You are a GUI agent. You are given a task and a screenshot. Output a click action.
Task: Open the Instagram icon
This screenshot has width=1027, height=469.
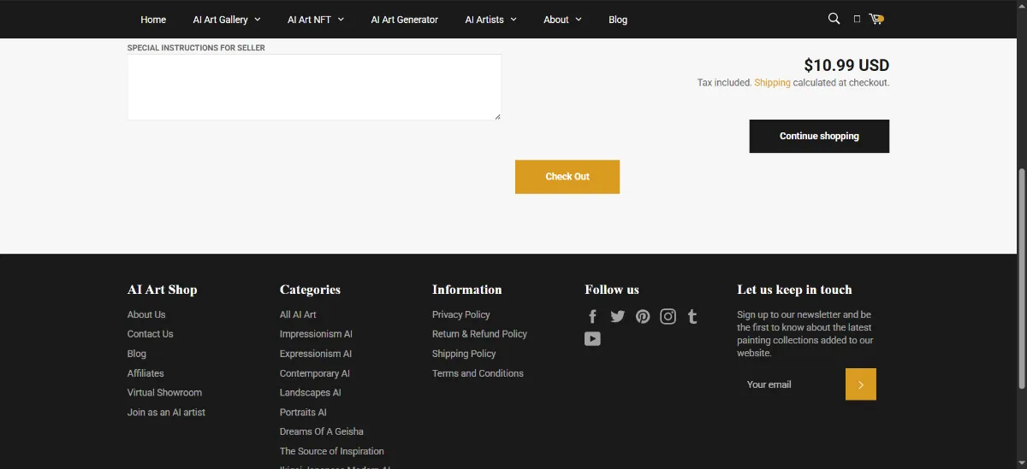coord(668,317)
